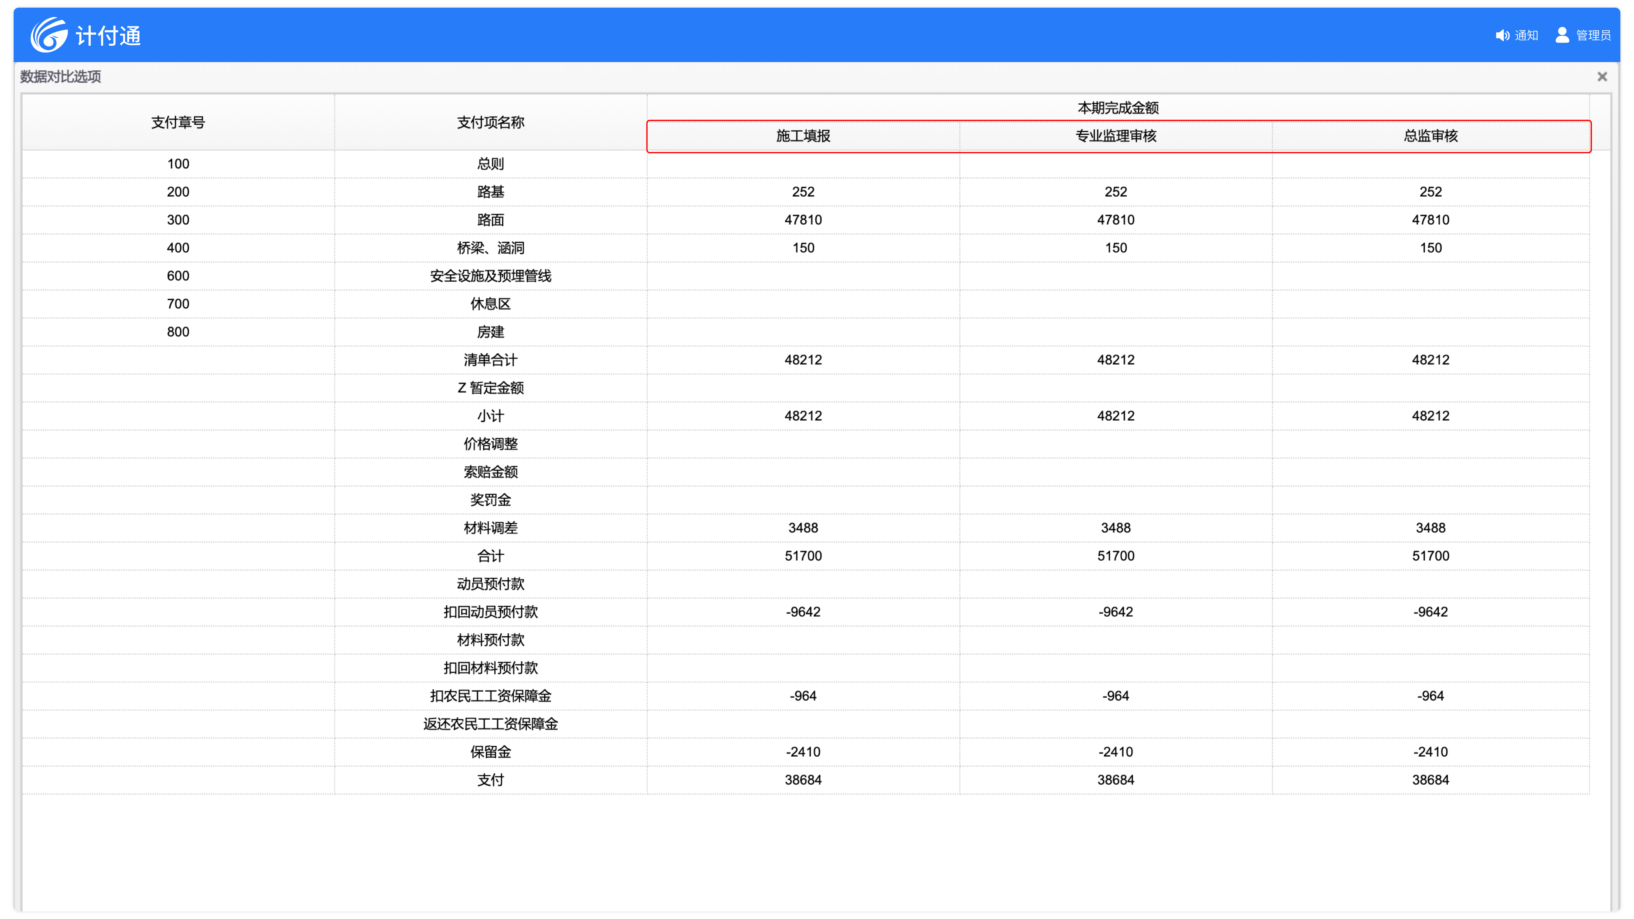This screenshot has width=1634, height=919.
Task: Click the 管理员 user avatar icon
Action: pyautogui.click(x=1562, y=35)
